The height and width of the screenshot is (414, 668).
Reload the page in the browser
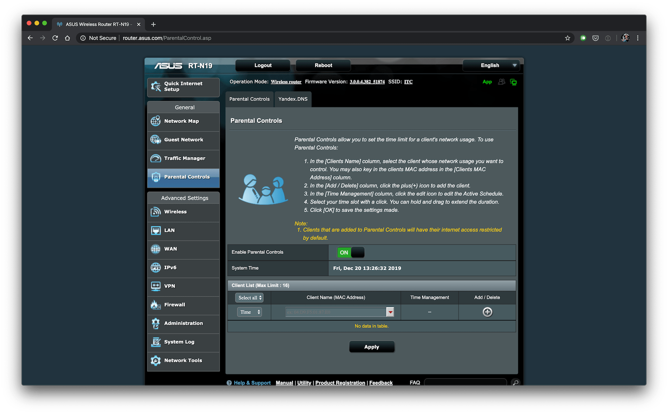pos(55,38)
